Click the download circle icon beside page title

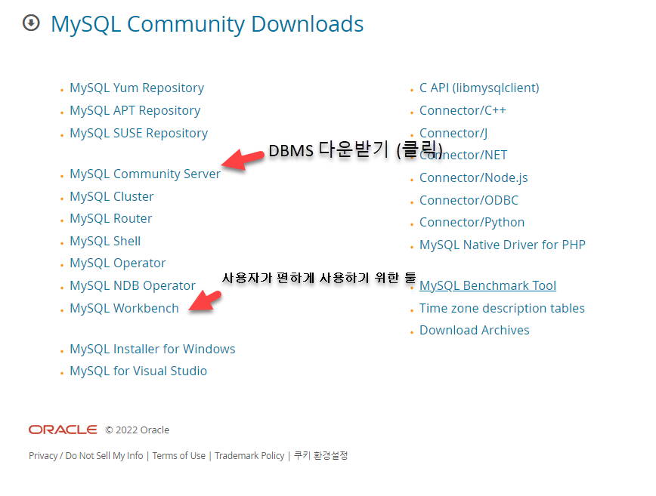pos(31,23)
